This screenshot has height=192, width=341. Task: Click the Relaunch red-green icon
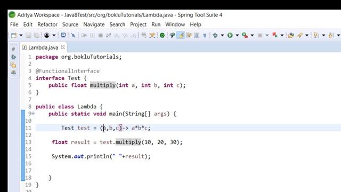(275, 35)
